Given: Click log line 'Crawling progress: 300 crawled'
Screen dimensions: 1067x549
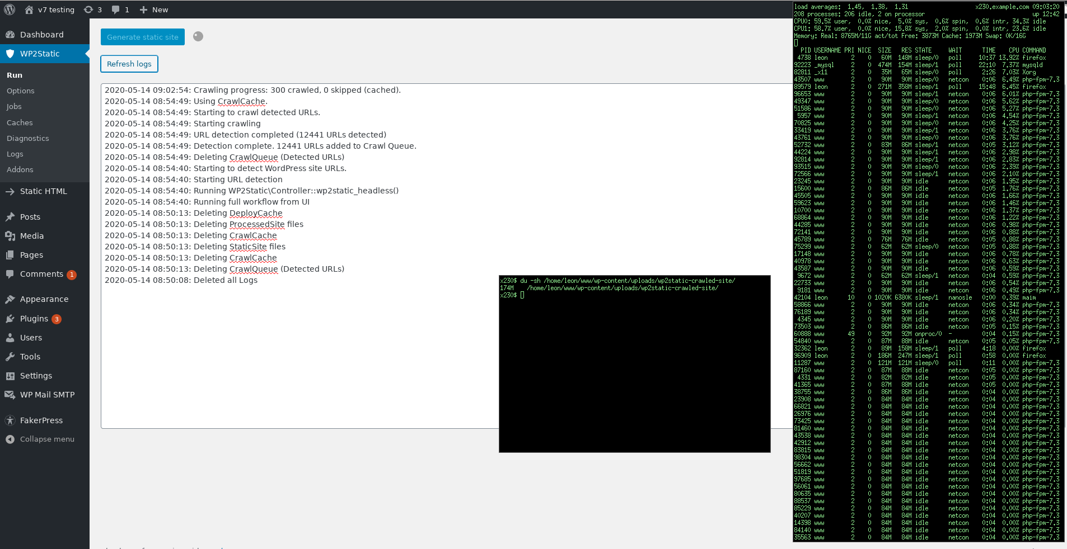Looking at the screenshot, I should pos(253,90).
